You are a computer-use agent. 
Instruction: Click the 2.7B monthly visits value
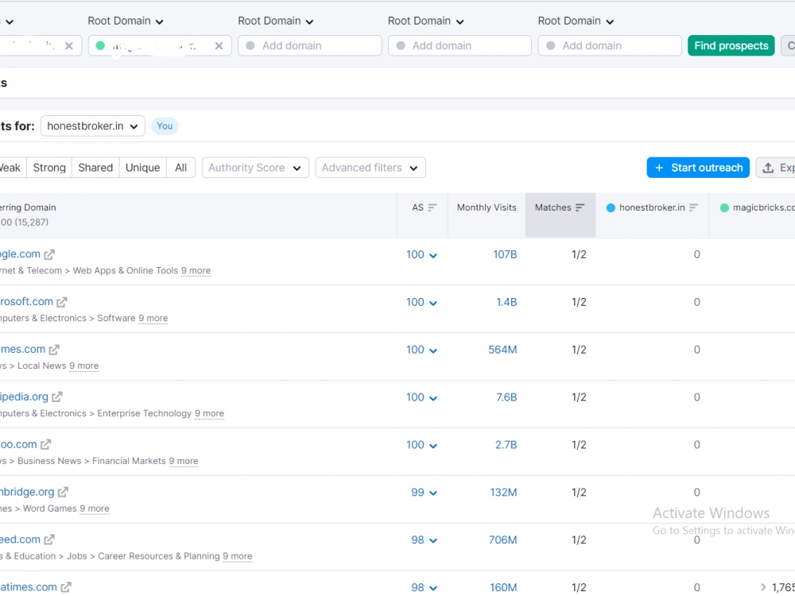tap(506, 445)
